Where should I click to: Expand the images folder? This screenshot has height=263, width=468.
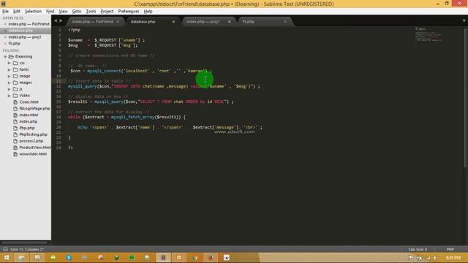click(x=10, y=83)
